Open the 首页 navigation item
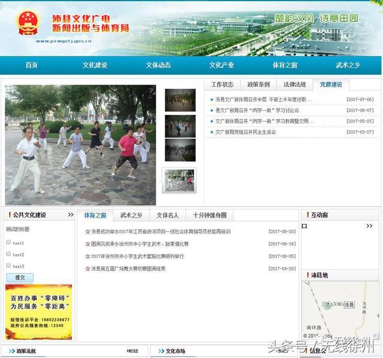Screen dimensions: 383x358 point(32,65)
